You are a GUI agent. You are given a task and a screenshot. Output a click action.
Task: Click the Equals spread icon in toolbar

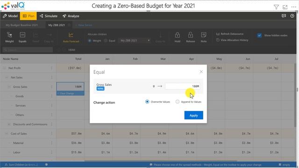coord(22,37)
